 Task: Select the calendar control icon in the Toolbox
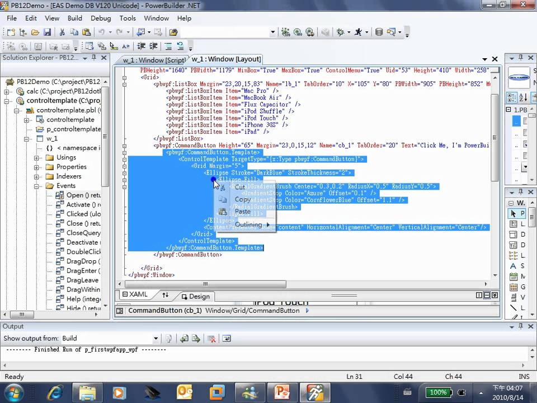tap(513, 276)
